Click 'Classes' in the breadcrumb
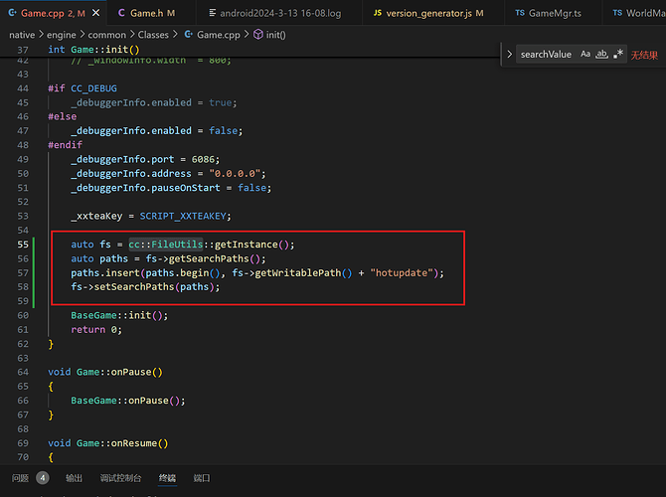This screenshot has height=497, width=666. click(x=153, y=35)
